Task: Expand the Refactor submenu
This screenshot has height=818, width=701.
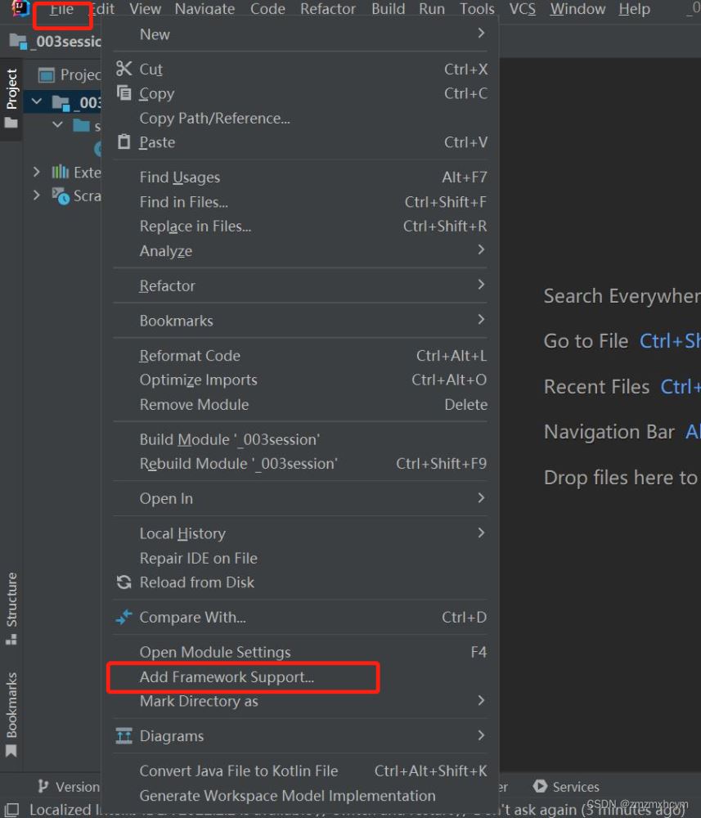Action: (481, 285)
